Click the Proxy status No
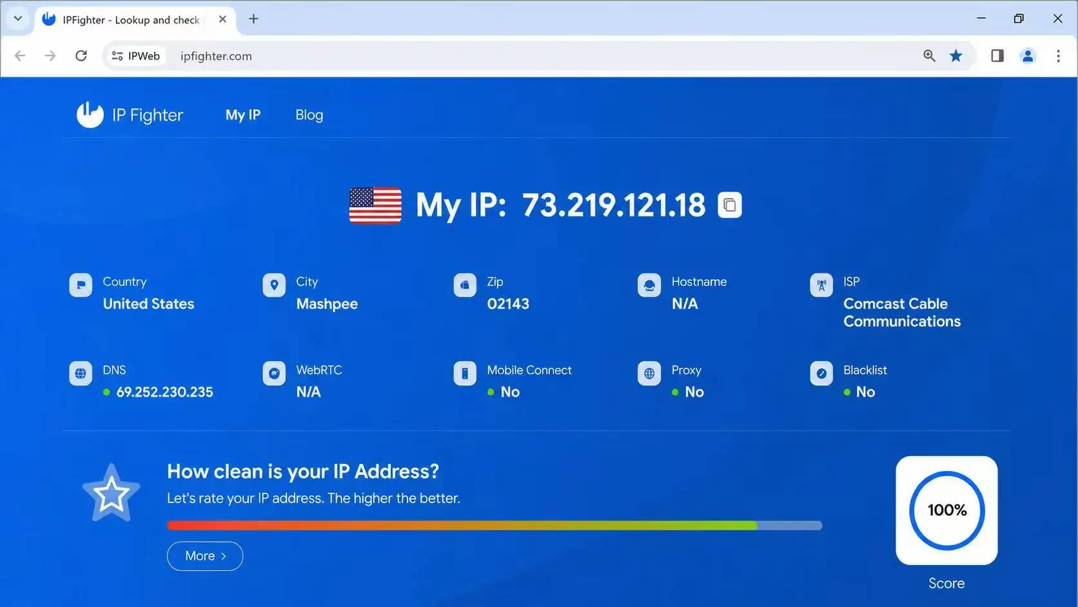Image resolution: width=1078 pixels, height=607 pixels. click(694, 392)
